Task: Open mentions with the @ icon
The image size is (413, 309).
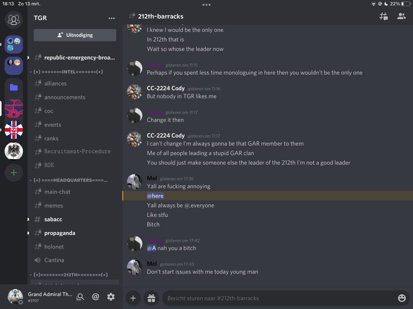Action: [96, 297]
